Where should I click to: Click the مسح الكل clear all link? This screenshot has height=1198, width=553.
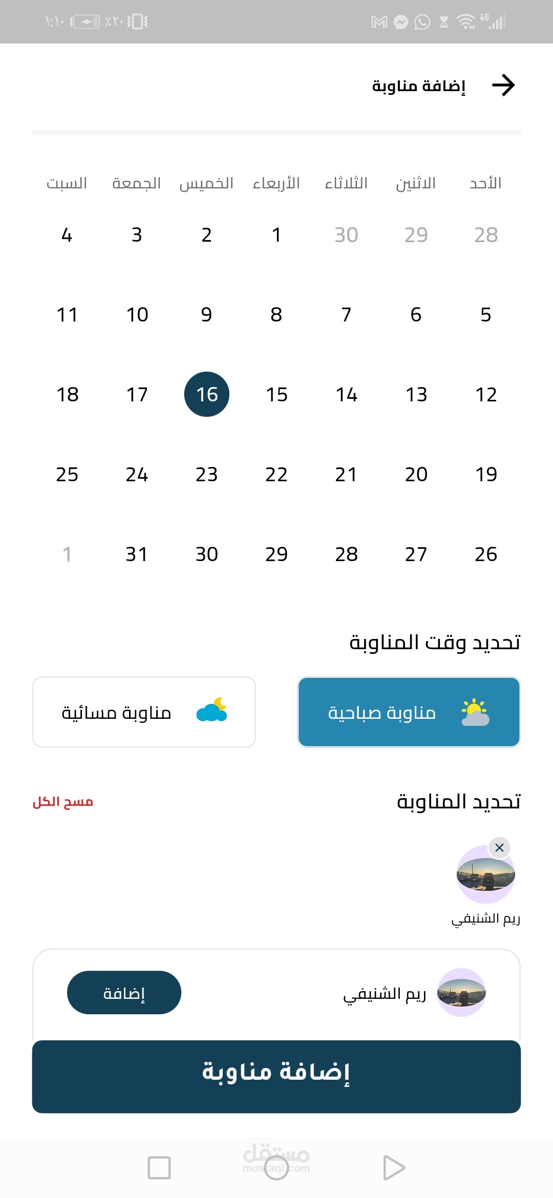click(x=63, y=802)
